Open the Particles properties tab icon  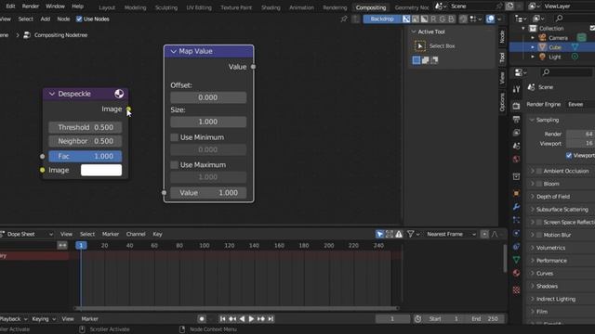[x=516, y=220]
